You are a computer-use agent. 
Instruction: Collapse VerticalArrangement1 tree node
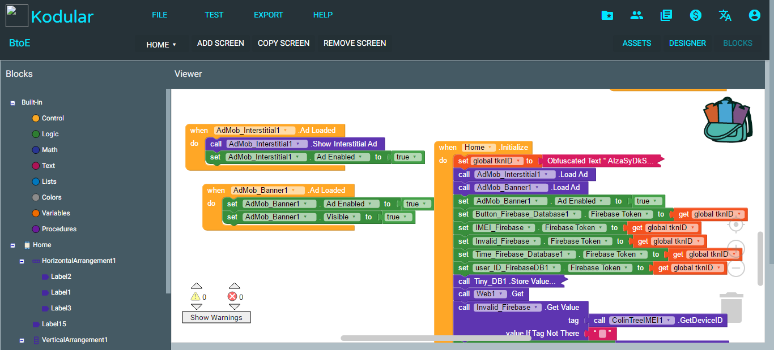(22, 340)
